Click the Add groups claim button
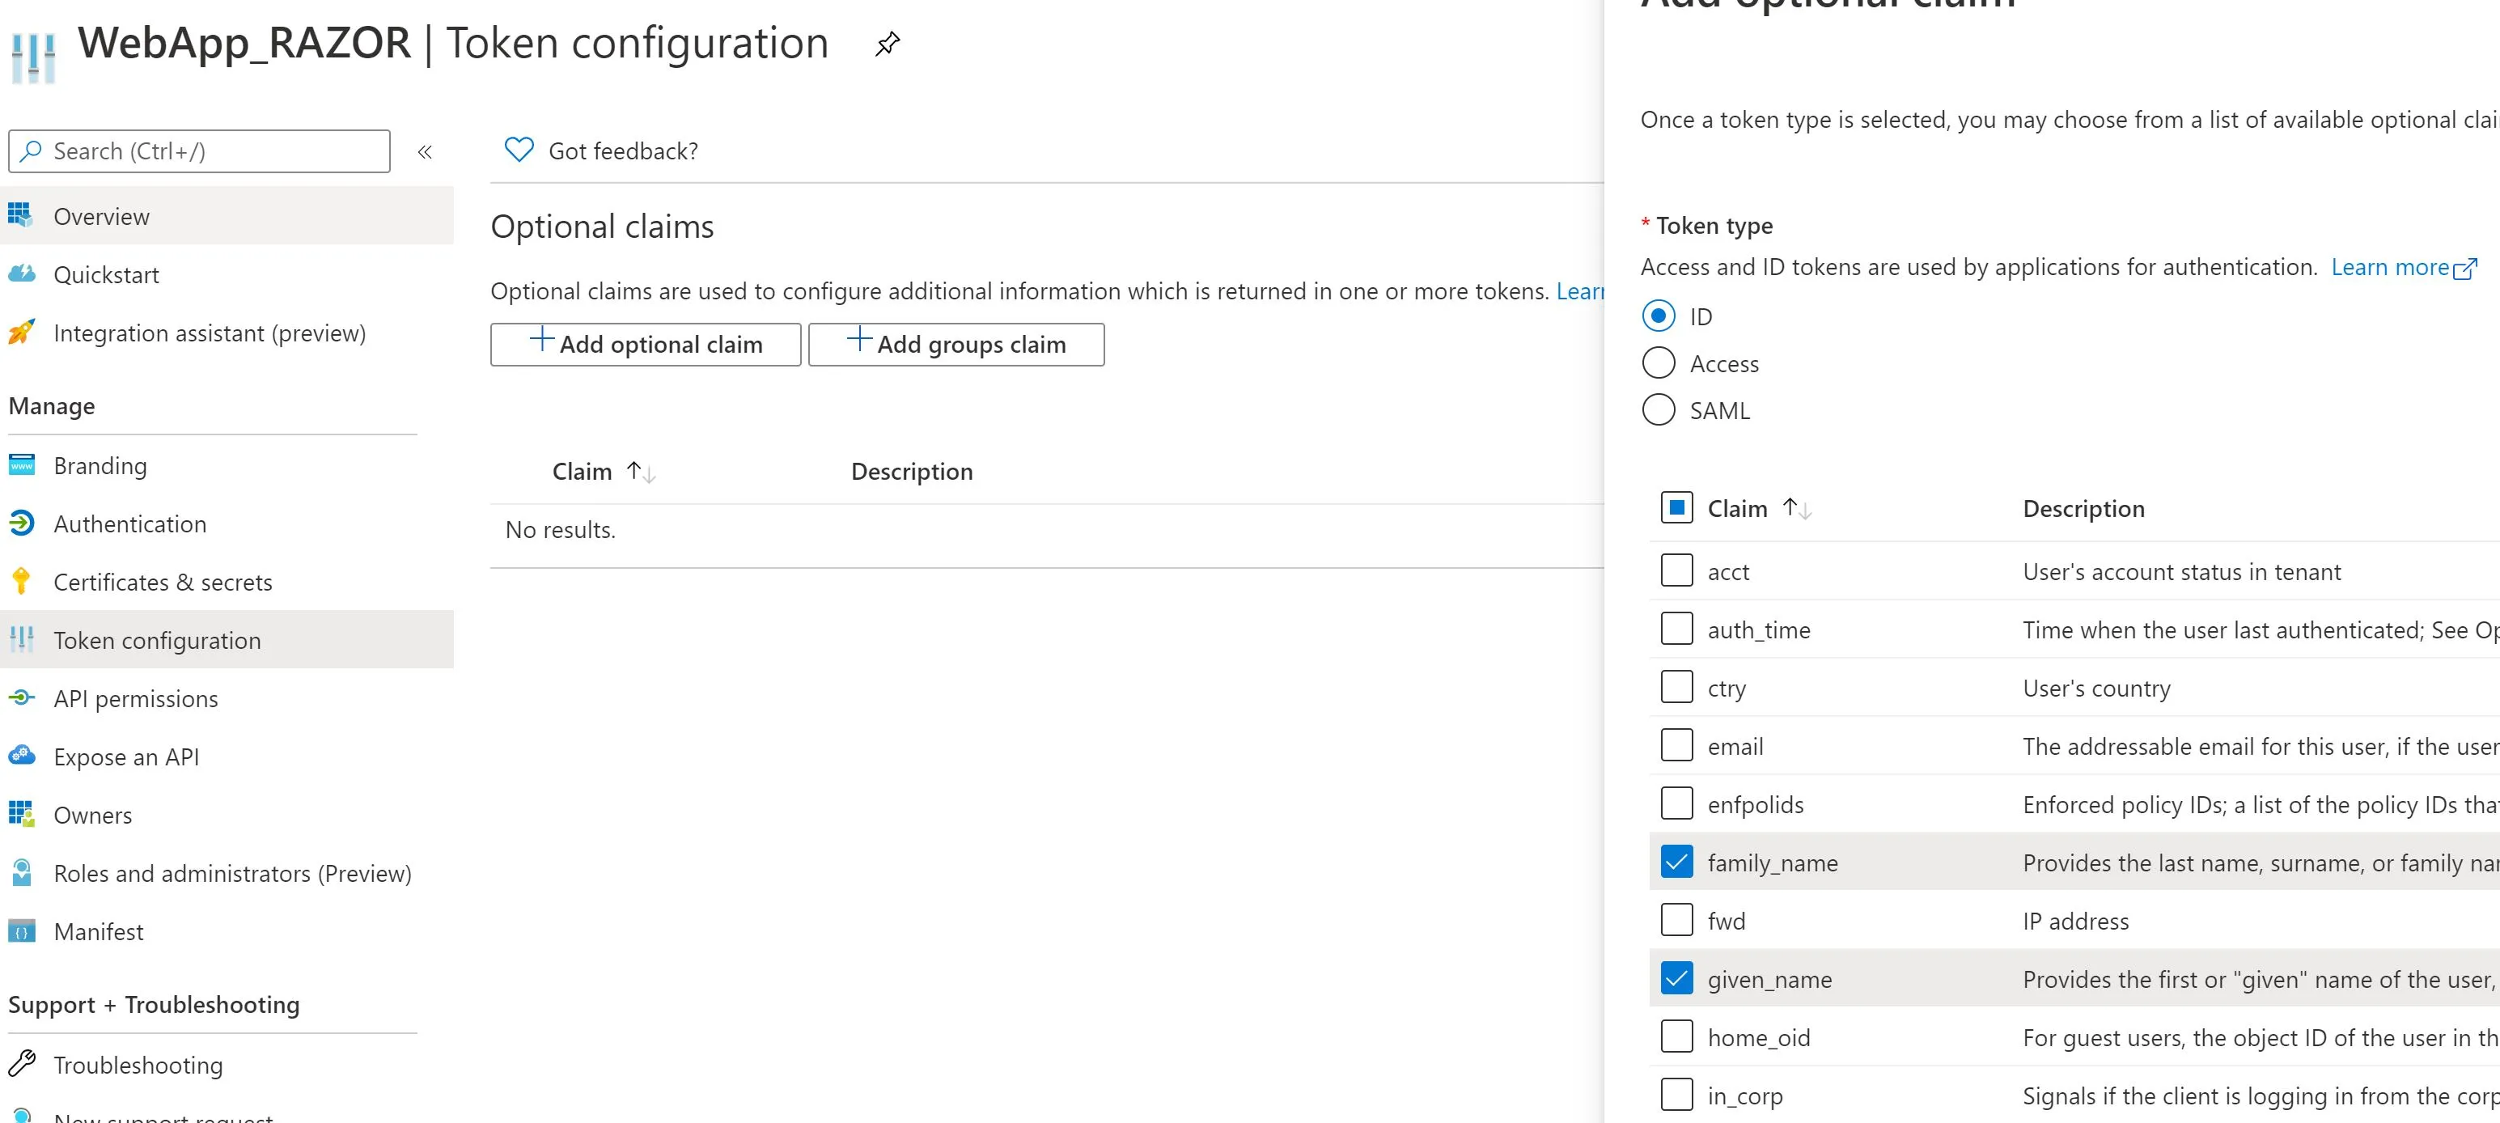This screenshot has height=1123, width=2500. pos(956,345)
